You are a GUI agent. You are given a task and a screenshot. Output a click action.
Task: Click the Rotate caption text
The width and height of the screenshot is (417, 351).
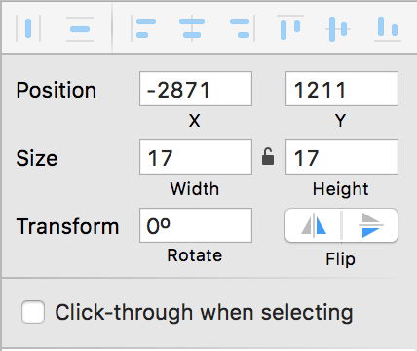tap(195, 255)
